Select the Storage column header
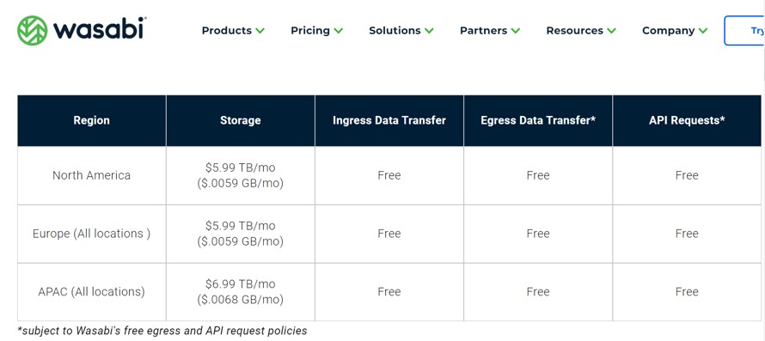The image size is (765, 341). [240, 120]
